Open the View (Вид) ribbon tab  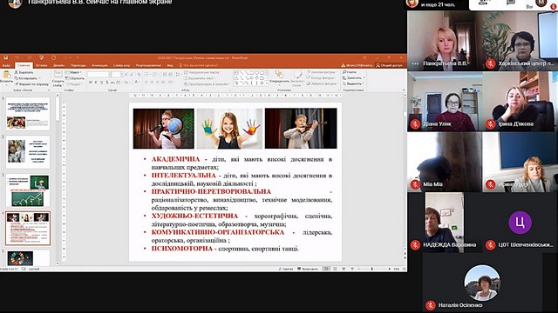click(x=170, y=65)
